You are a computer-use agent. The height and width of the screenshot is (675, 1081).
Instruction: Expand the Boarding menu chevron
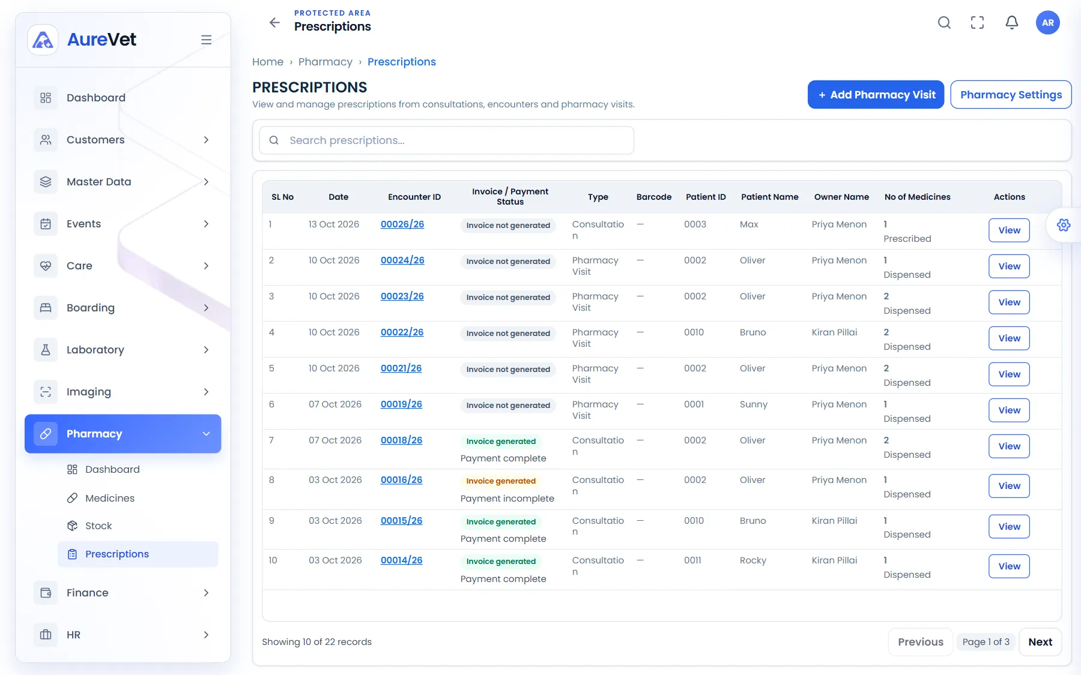206,308
